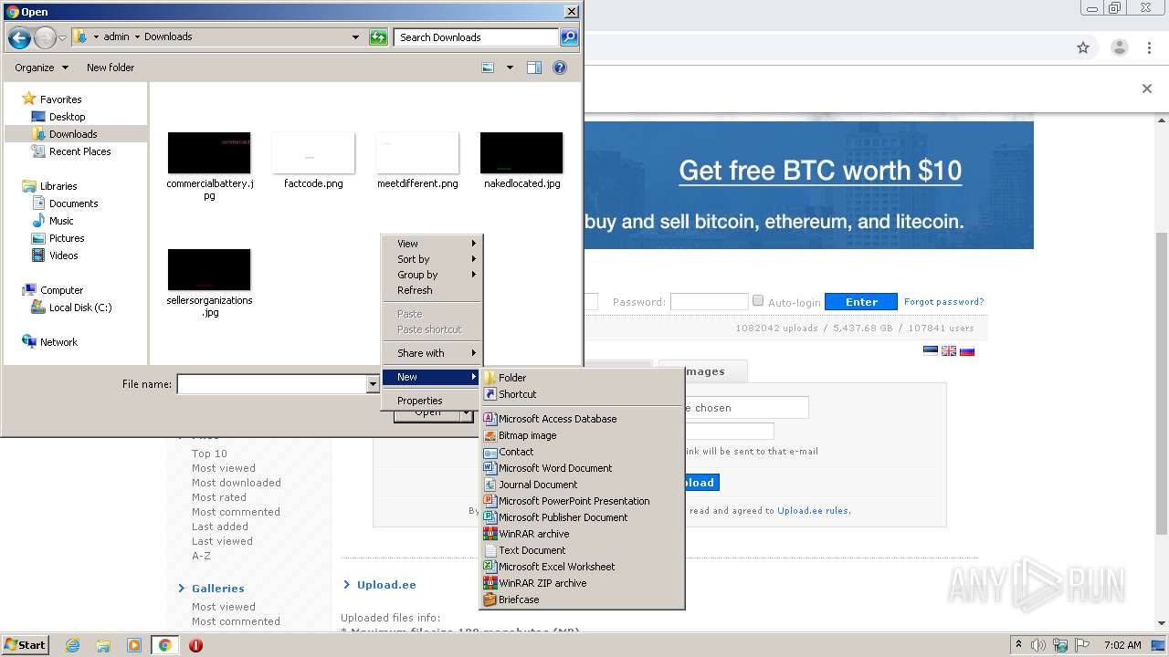Expand the File name dropdown
The width and height of the screenshot is (1169, 657).
click(x=373, y=384)
